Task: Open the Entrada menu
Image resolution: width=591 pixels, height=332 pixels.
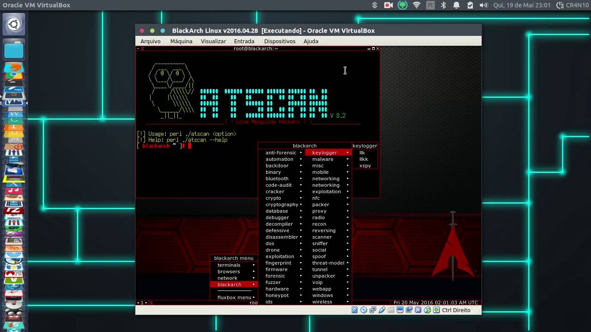Action: tap(244, 41)
